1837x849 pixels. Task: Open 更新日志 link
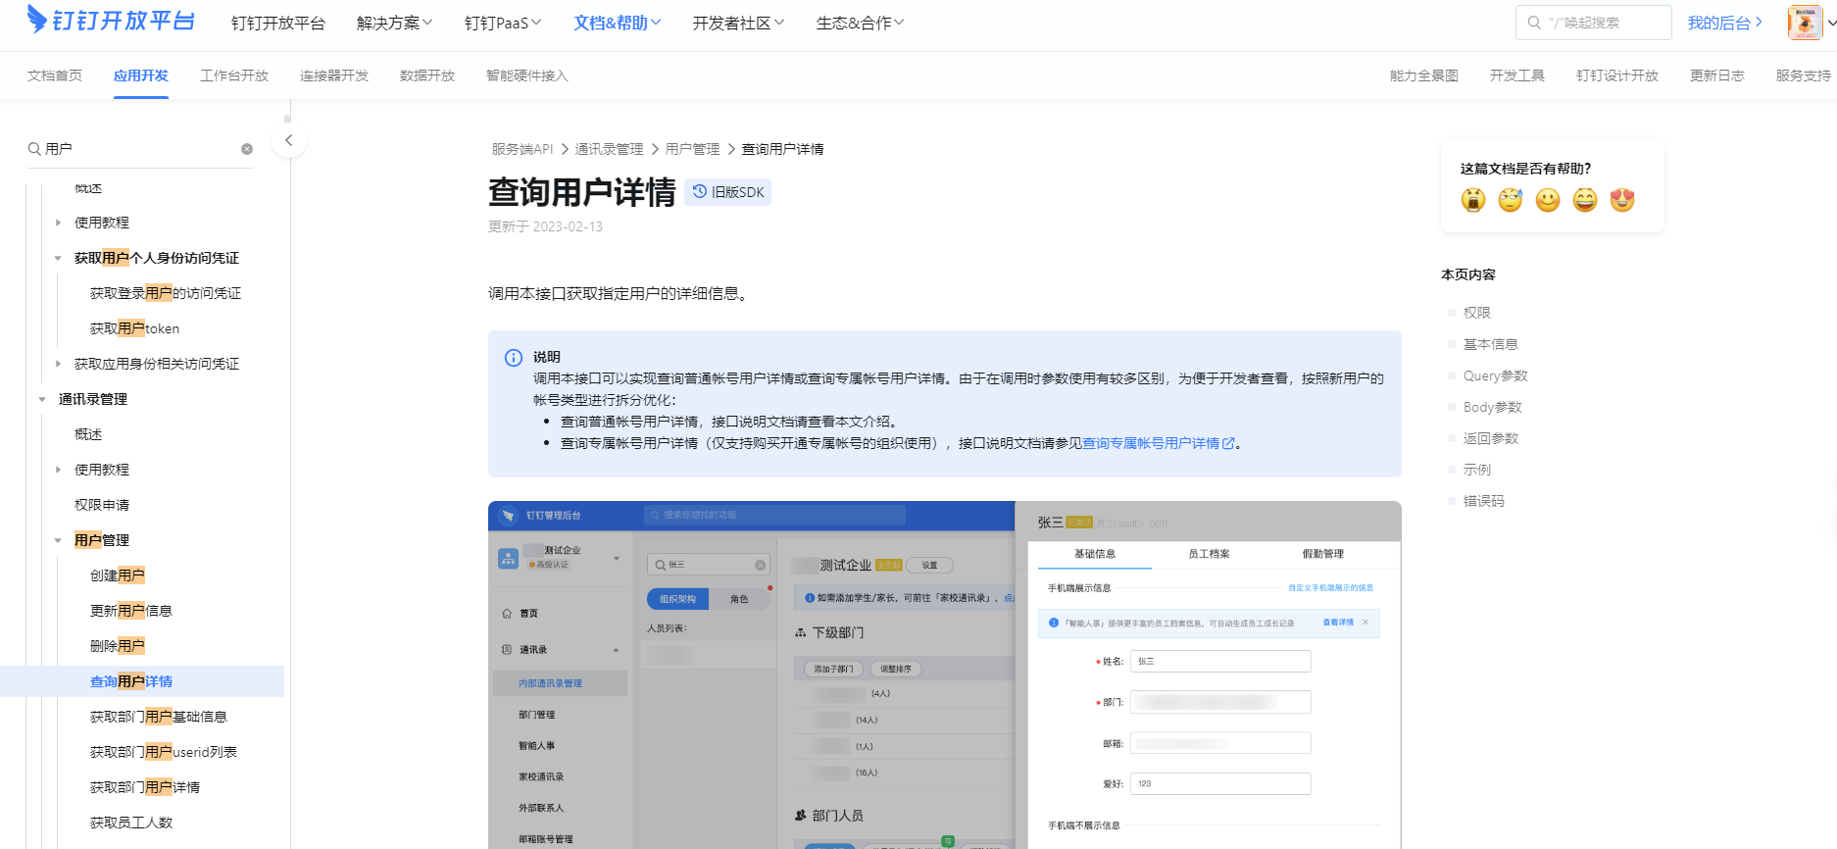(1717, 75)
